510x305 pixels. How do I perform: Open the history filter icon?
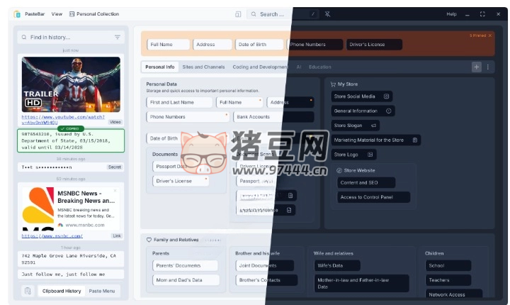tap(118, 37)
